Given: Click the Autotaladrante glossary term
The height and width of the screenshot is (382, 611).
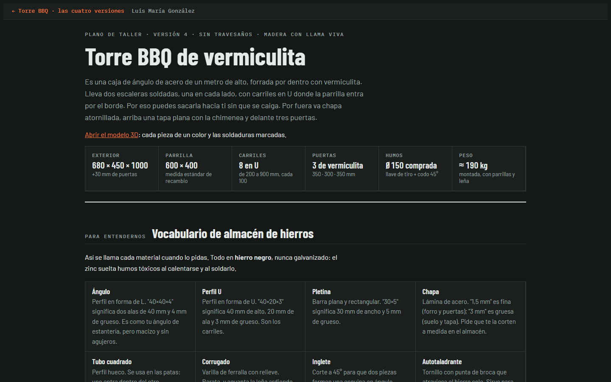Looking at the screenshot, I should tap(442, 362).
